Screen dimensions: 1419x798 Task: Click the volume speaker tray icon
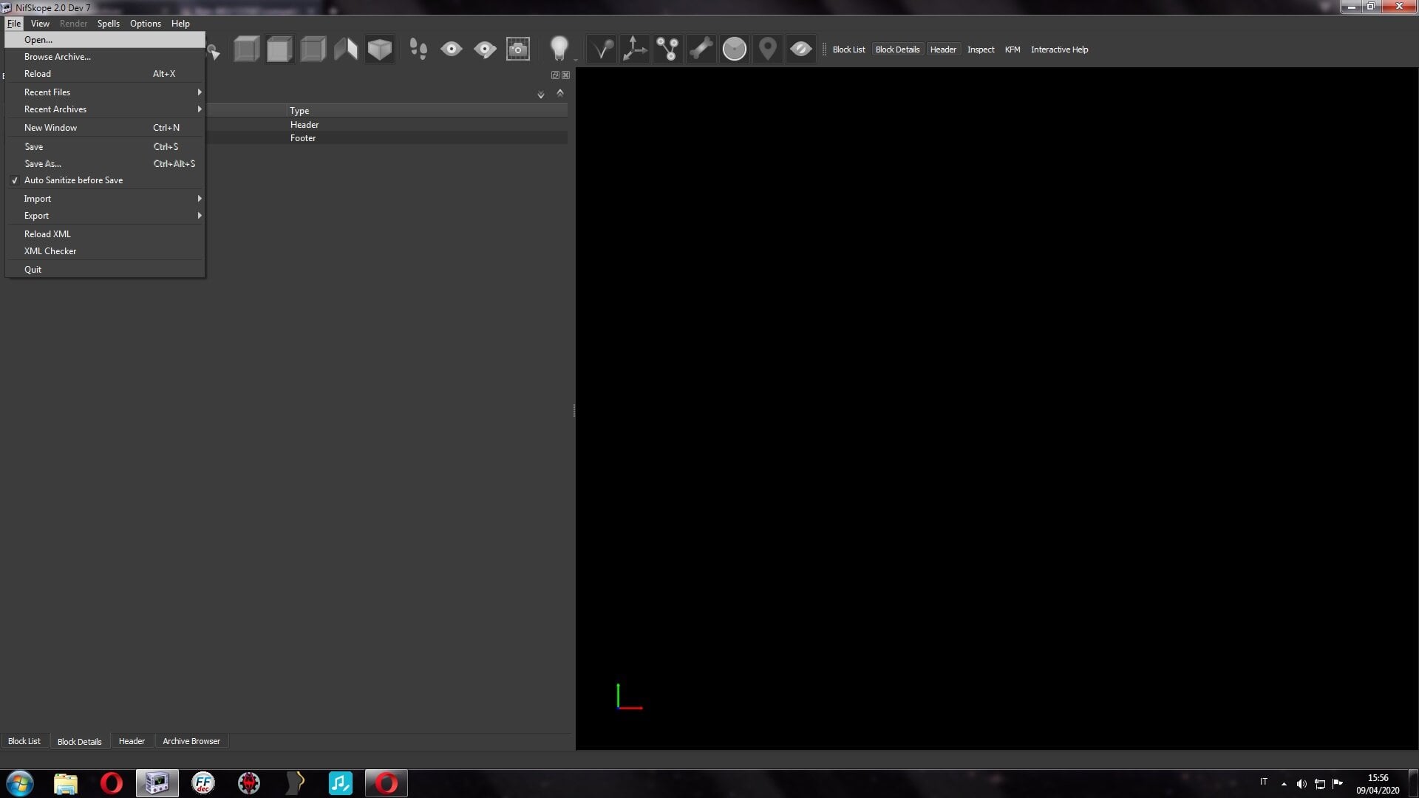coord(1301,784)
